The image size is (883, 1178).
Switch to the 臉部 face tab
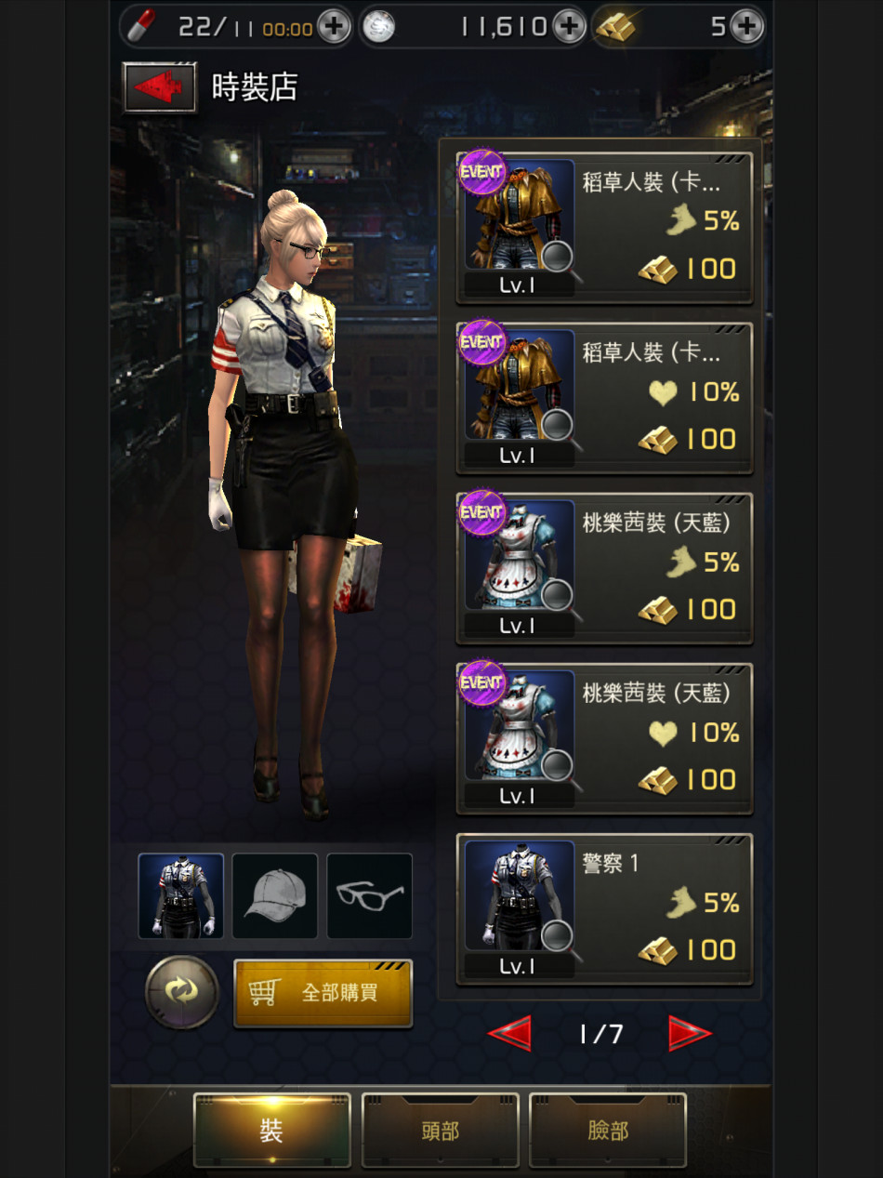[608, 1131]
